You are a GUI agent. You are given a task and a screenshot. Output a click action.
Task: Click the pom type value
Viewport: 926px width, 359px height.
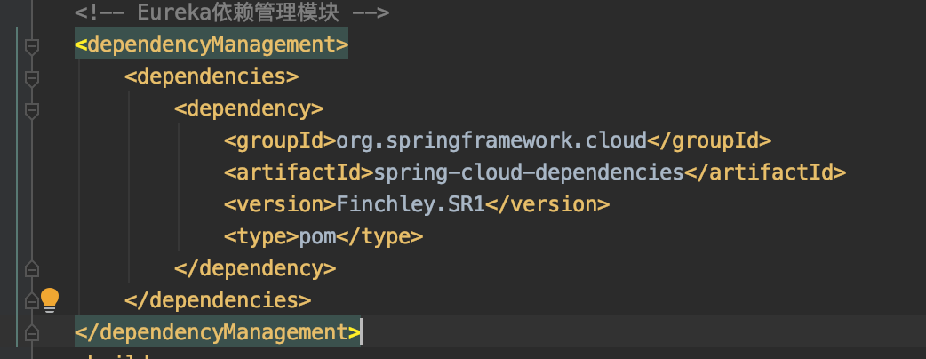[x=317, y=236]
